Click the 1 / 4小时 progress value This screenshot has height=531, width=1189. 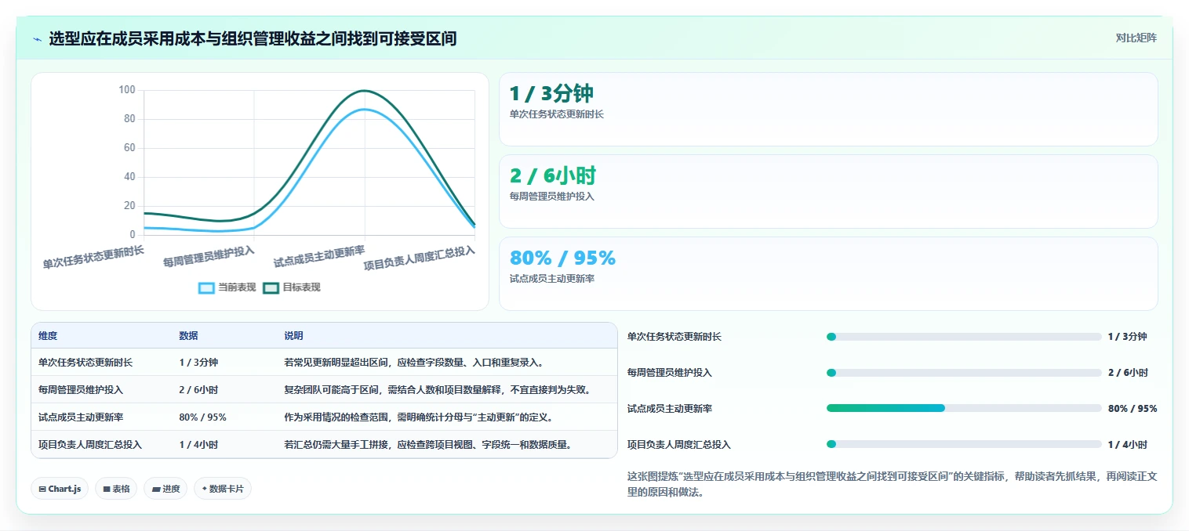click(1127, 444)
